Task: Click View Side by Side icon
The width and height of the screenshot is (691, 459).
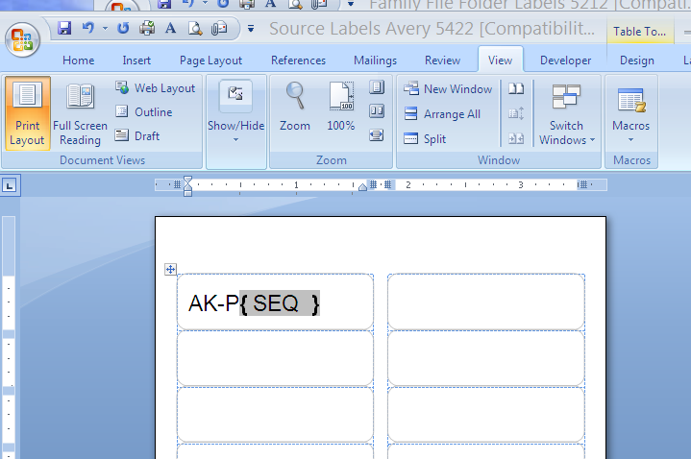Action: point(516,88)
